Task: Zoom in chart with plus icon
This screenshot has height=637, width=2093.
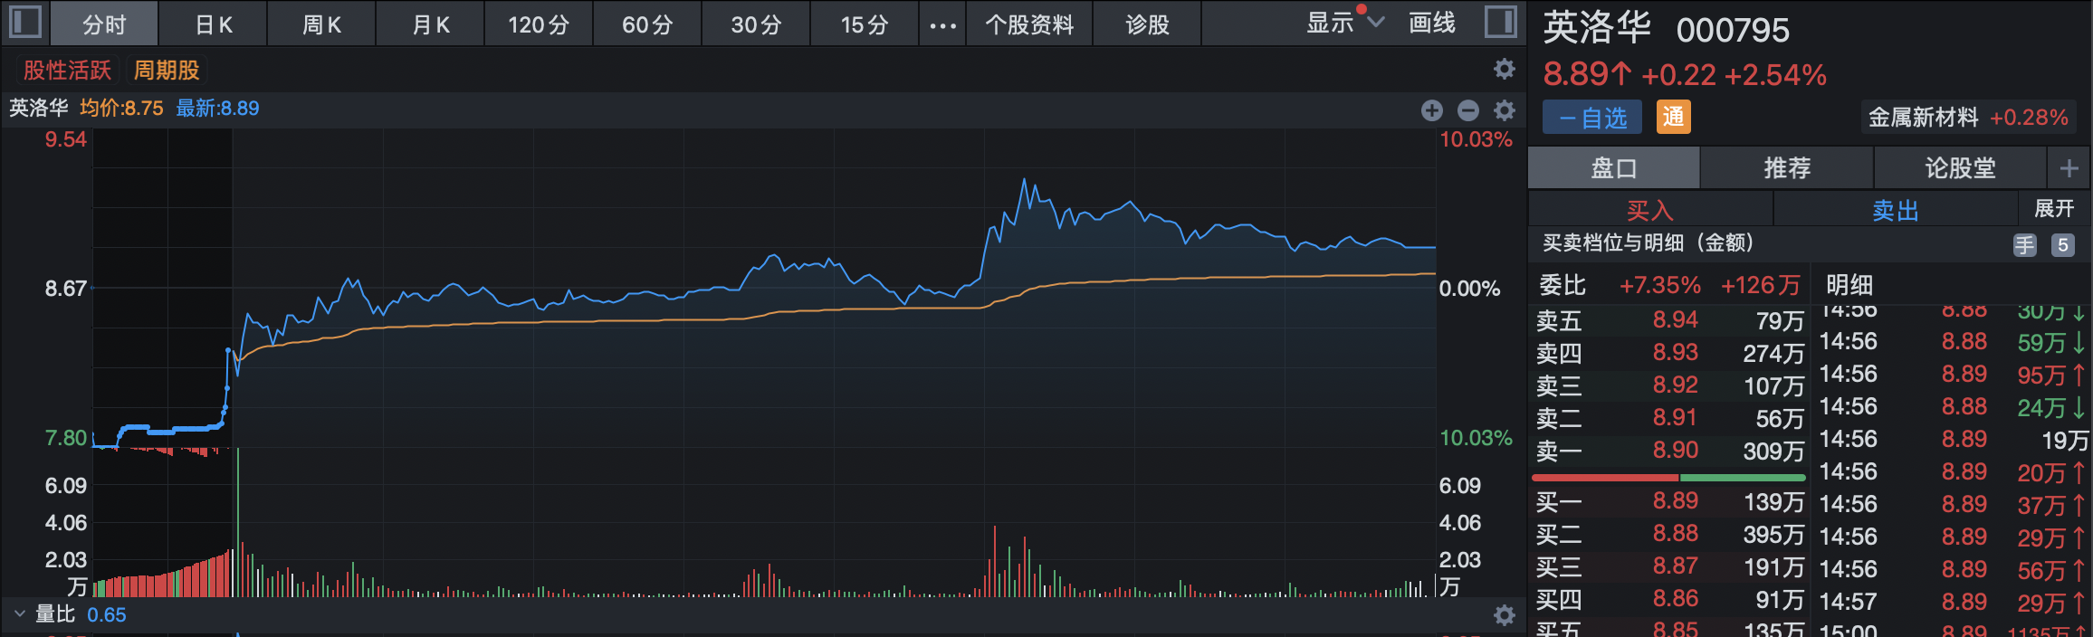Action: tap(1431, 110)
